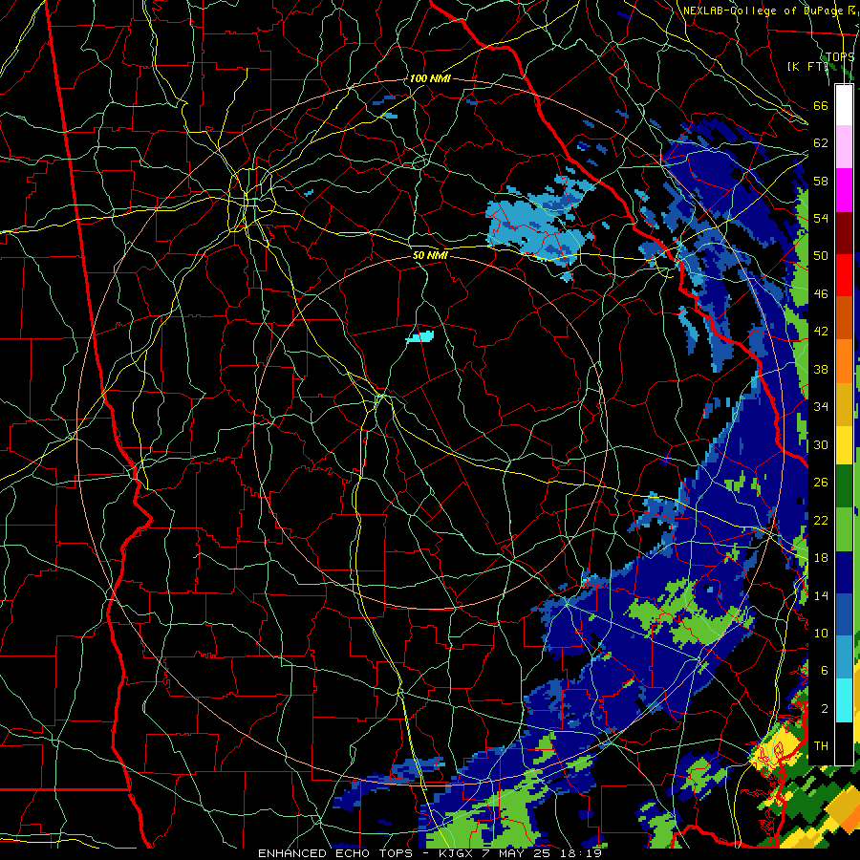Click the '46' legend value

click(821, 294)
